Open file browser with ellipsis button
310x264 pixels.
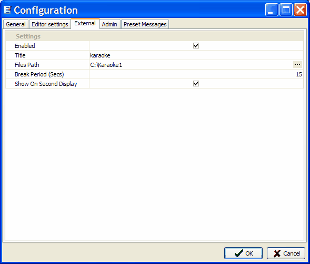point(297,64)
